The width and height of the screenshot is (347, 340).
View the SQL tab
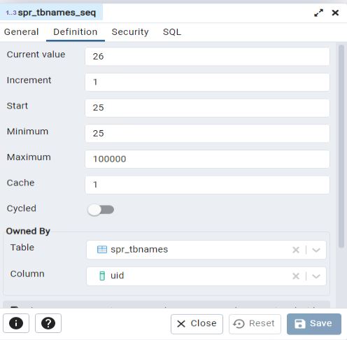coord(172,32)
